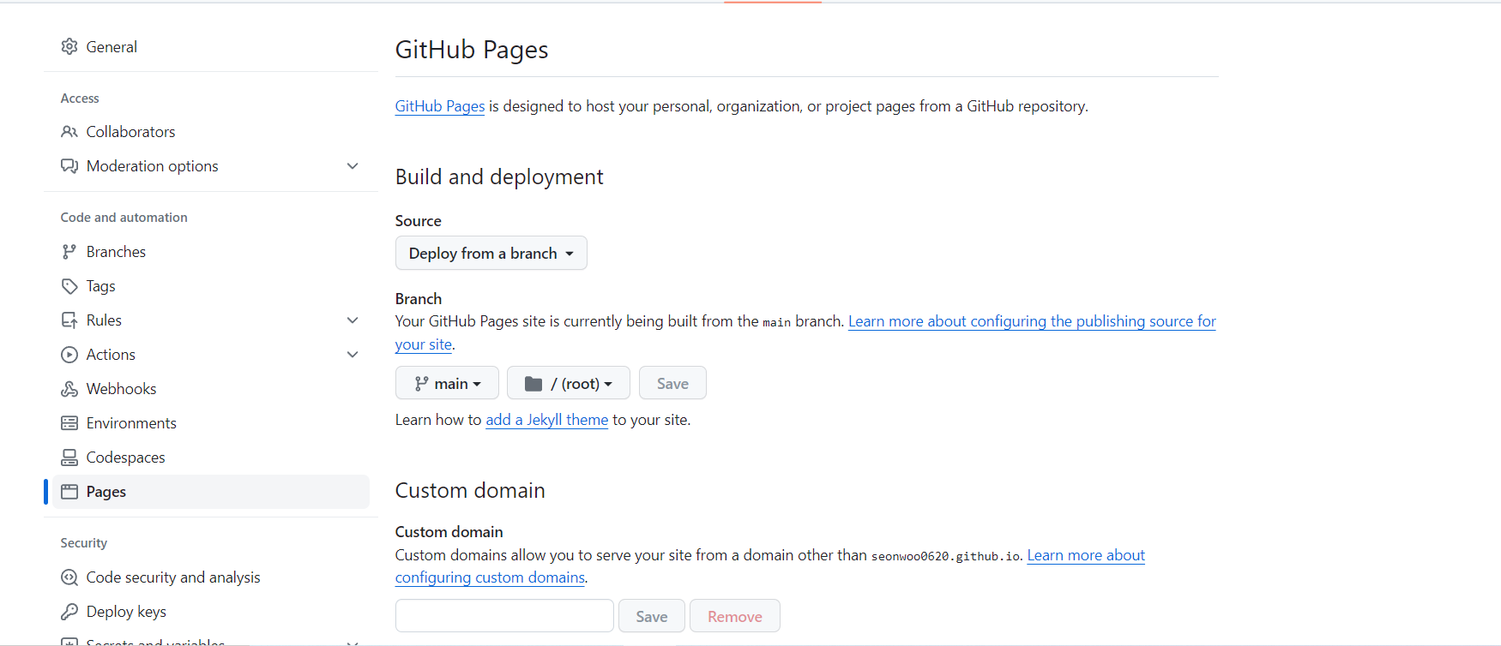Open the 'add a Jekyll theme' link
Screen dimensions: 1501x646
coord(547,420)
